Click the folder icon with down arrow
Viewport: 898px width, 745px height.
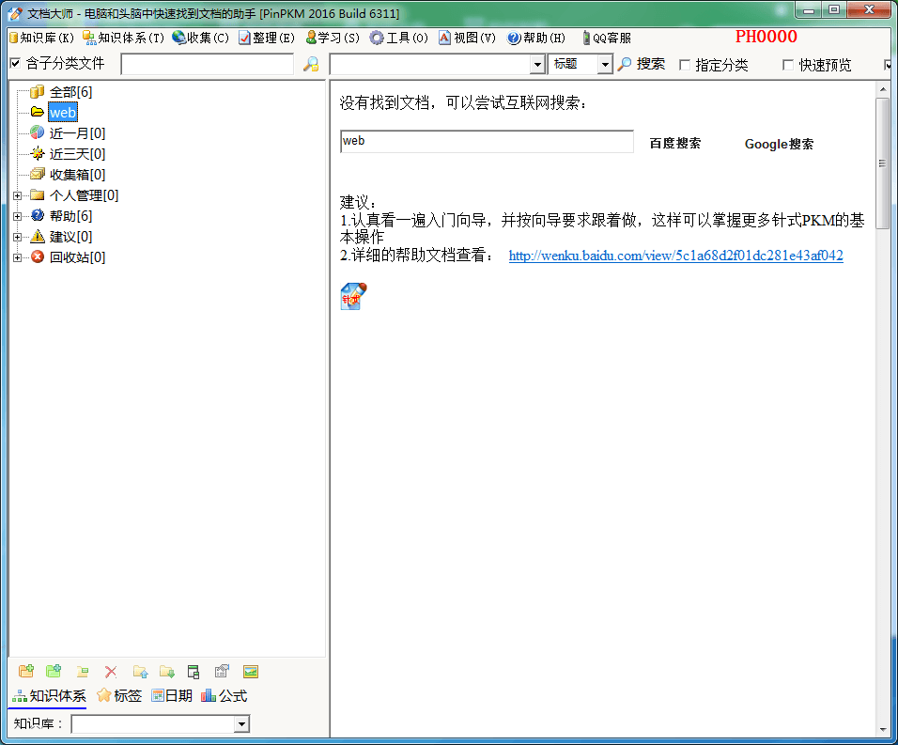[x=167, y=671]
